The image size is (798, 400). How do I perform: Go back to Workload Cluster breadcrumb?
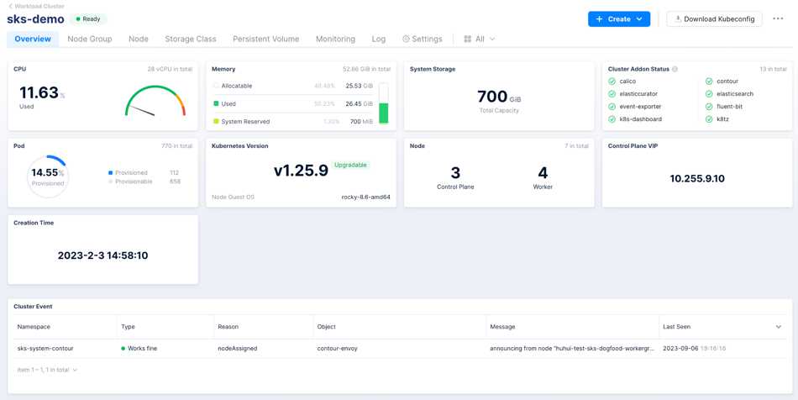tap(37, 6)
